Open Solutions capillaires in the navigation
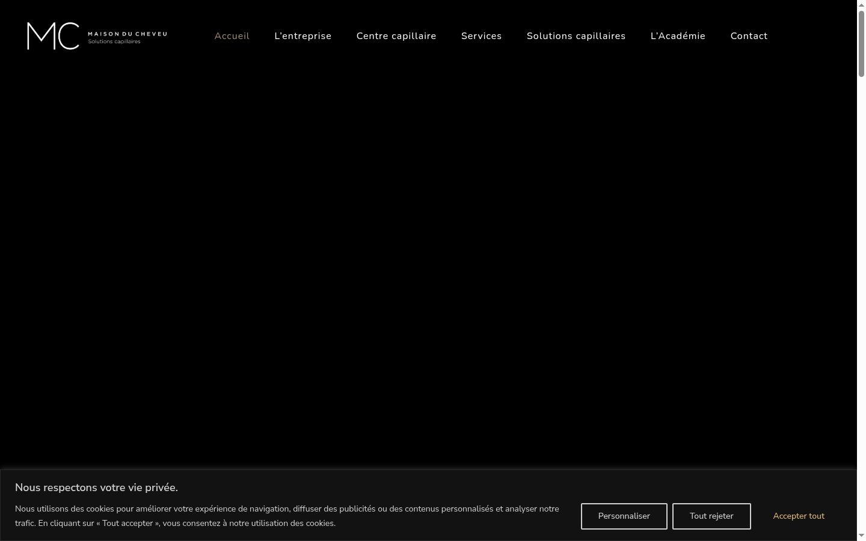This screenshot has height=541, width=866. [576, 36]
